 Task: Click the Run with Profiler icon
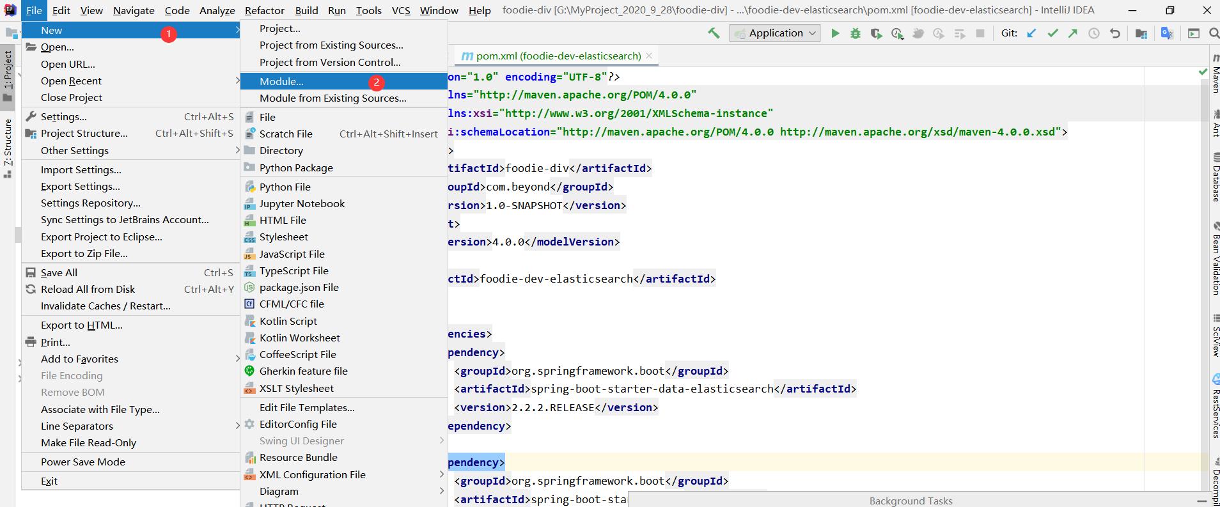pos(897,33)
